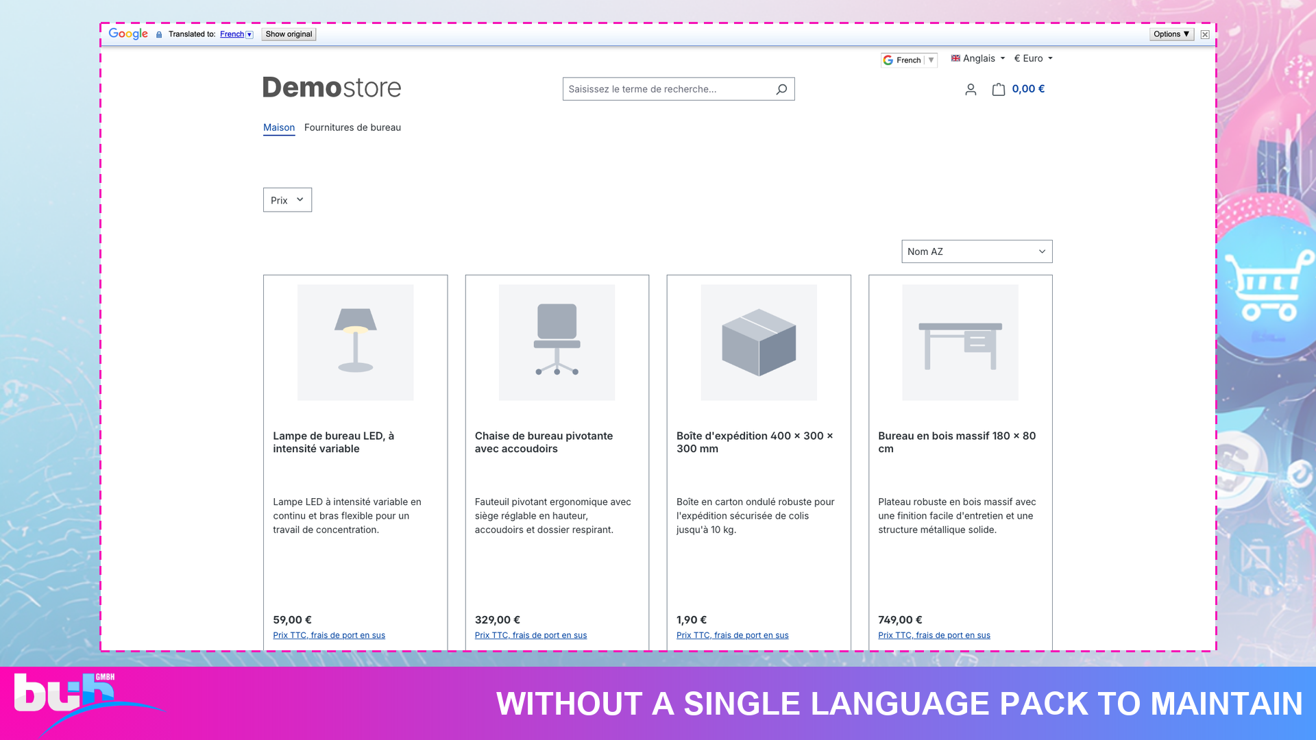Close the Google Translate bar
Screen dimensions: 1316x740
click(1205, 34)
